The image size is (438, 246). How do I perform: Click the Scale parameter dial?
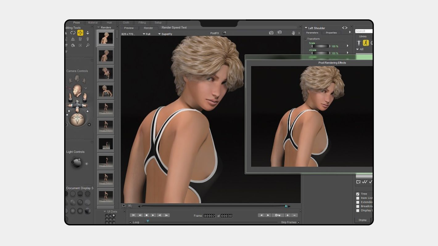tap(321, 46)
